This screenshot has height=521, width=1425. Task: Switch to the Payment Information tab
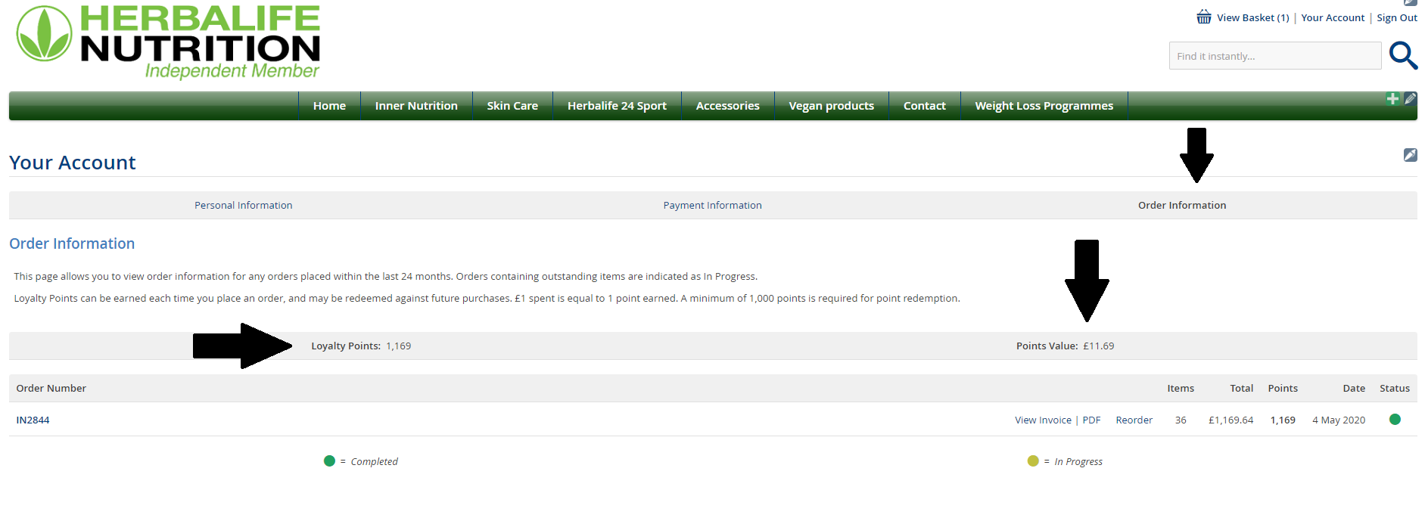(712, 206)
